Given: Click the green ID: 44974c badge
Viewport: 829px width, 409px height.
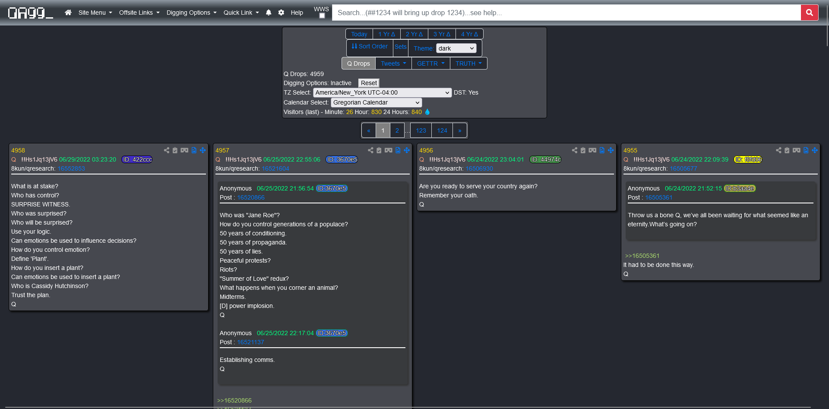Looking at the screenshot, I should pyautogui.click(x=545, y=159).
